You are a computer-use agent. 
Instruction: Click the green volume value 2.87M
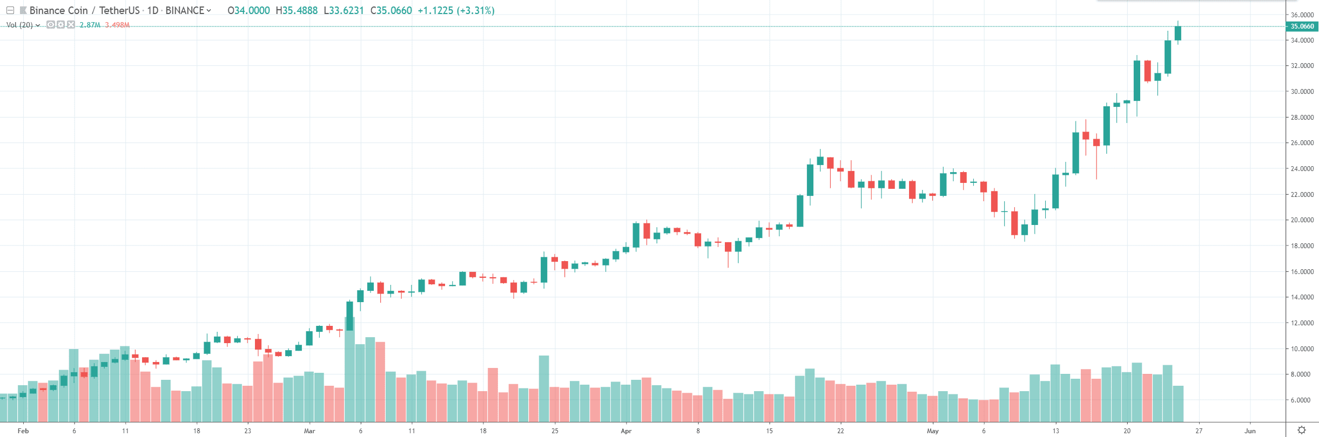[90, 25]
